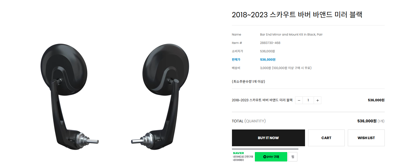Click the 소비자가 consumer price 536,000원
This screenshot has height=164, width=400.
click(x=267, y=51)
